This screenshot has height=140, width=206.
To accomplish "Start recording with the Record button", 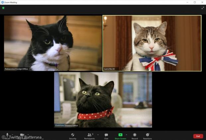I will [x=135, y=136].
